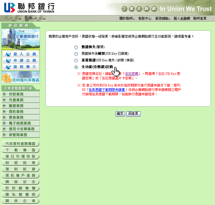
Task: Expand the 保管箱業務 arrow icon
Action: pos(4,135)
